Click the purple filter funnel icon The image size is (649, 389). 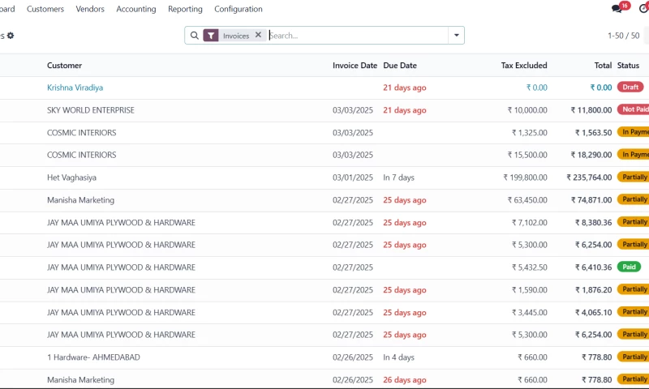tap(211, 36)
